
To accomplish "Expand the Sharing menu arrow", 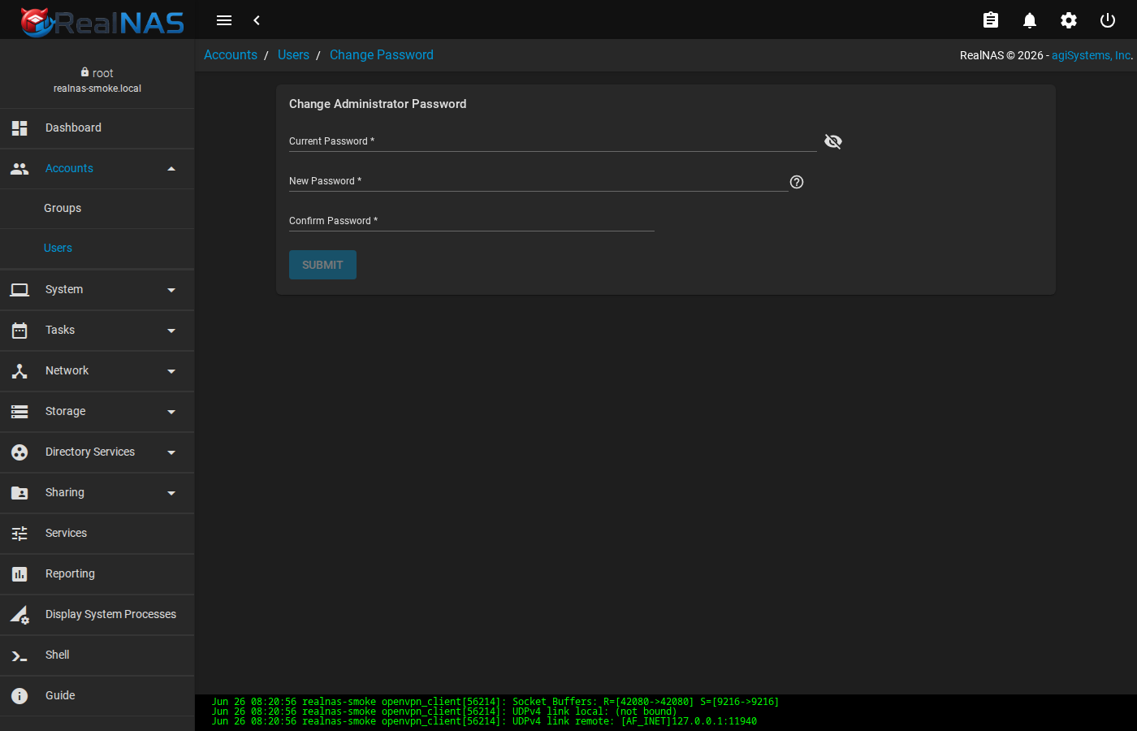I will coord(171,493).
